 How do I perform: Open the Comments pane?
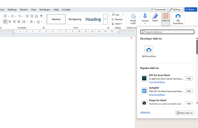[159, 10]
